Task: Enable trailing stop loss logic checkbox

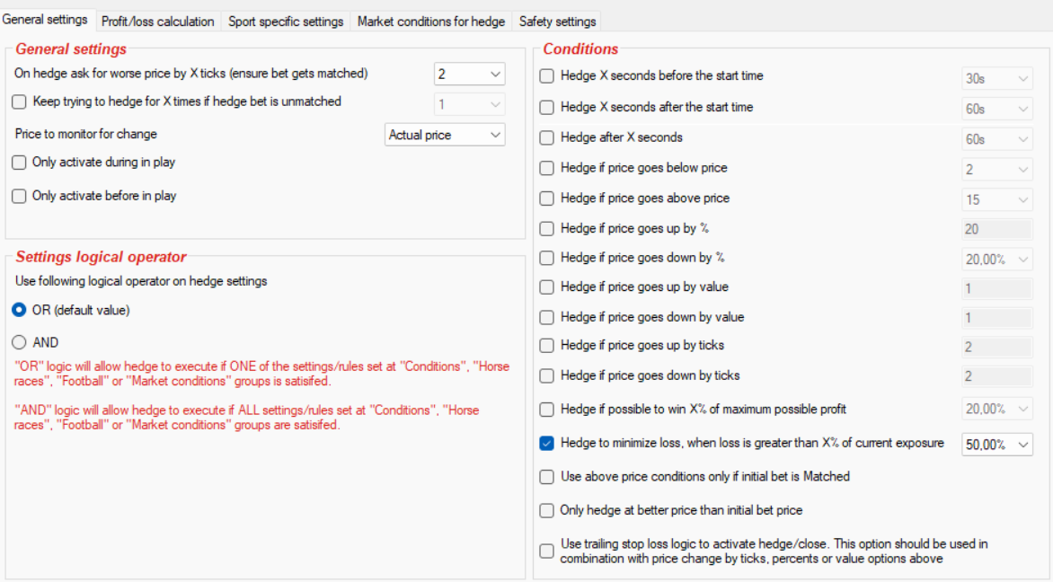Action: [x=547, y=551]
